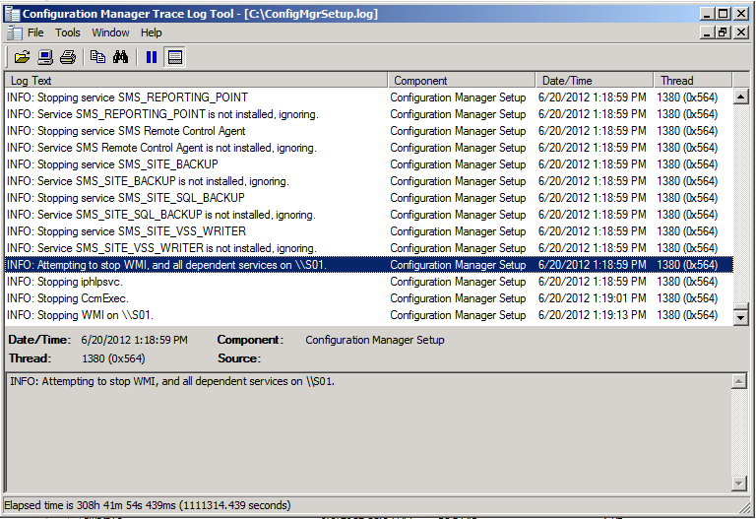Select row 'Stopping CcmExec.'
Viewport: 756px width, 519px height.
tap(369, 298)
